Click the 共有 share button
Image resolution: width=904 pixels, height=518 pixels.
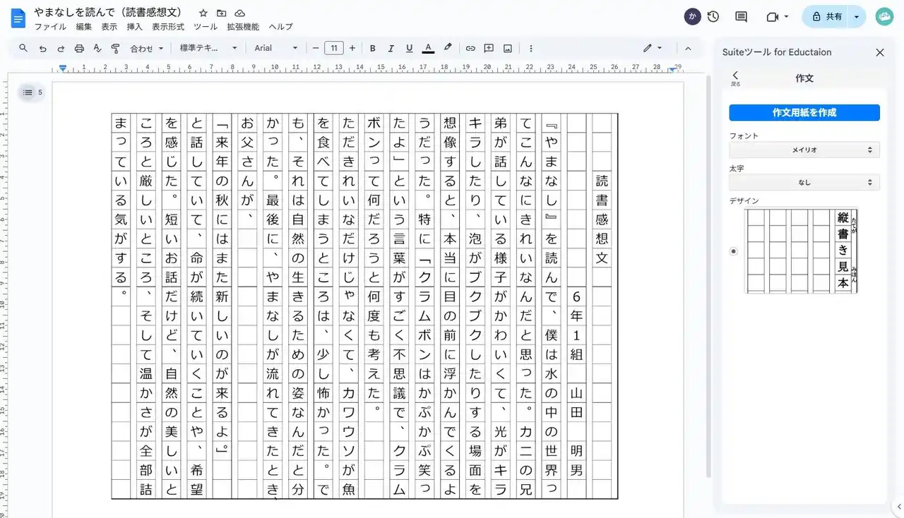826,17
